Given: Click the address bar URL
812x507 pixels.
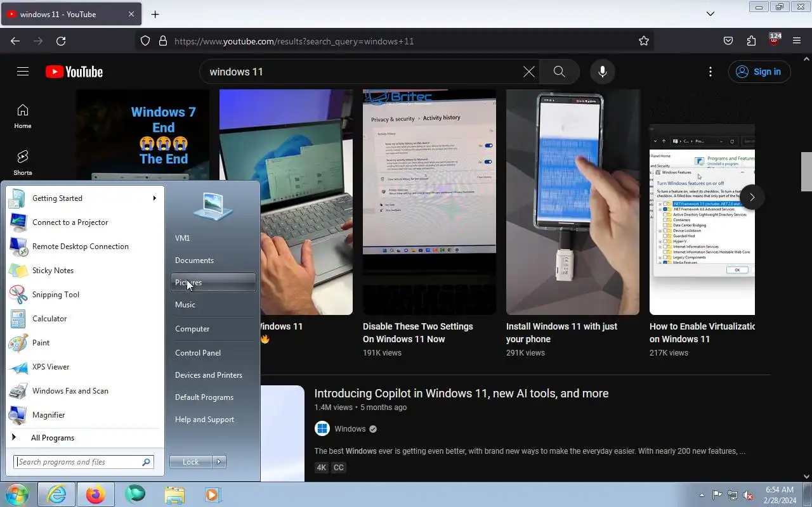Looking at the screenshot, I should 294,41.
